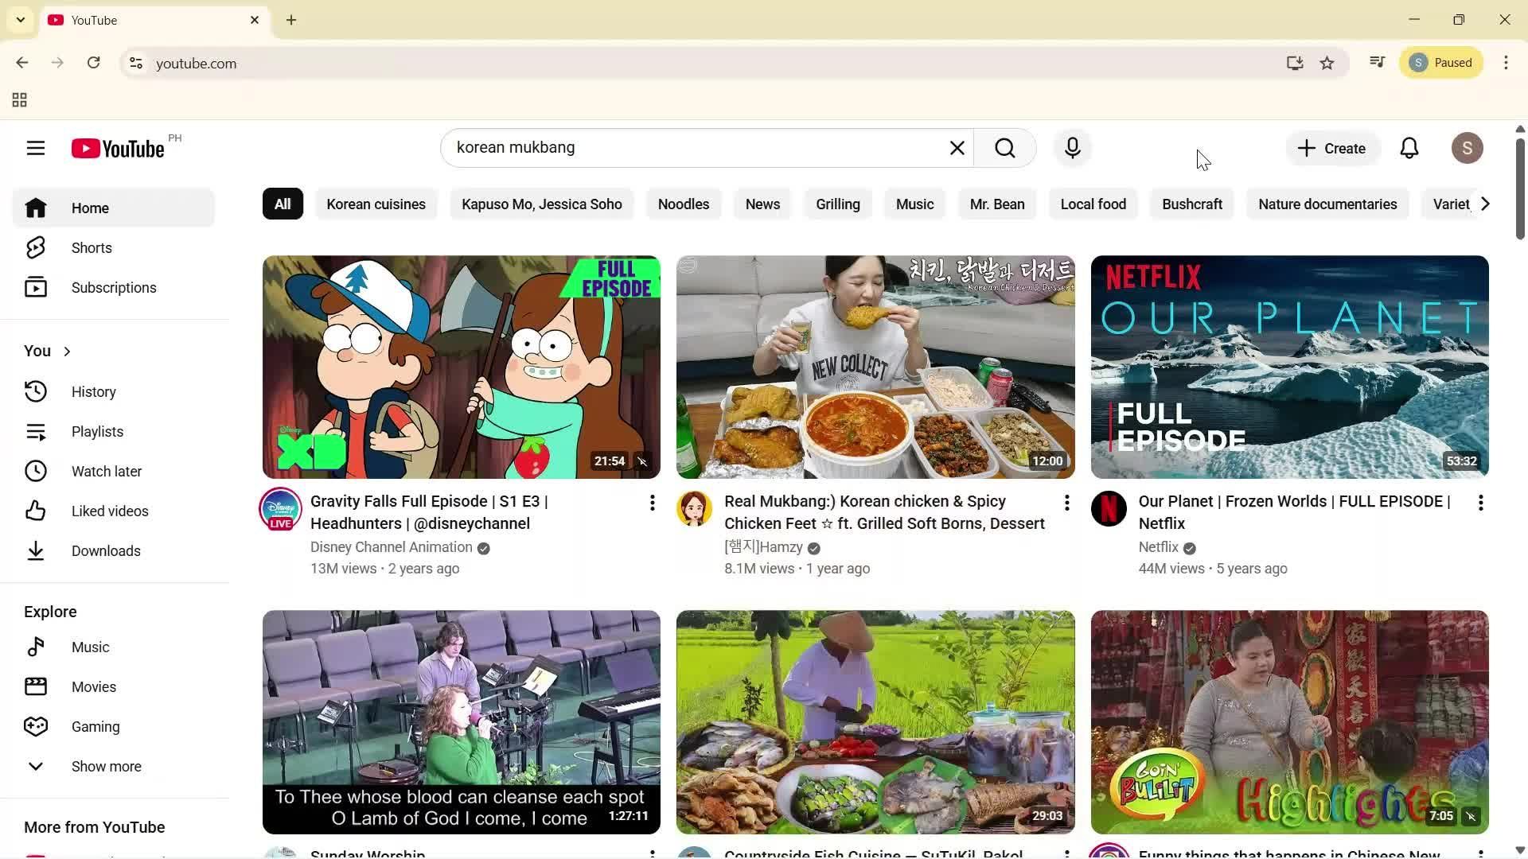Expand the You section chevron
The height and width of the screenshot is (859, 1528).
(x=67, y=352)
